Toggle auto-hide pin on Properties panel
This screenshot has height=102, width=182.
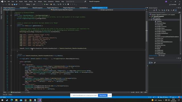[179, 58]
